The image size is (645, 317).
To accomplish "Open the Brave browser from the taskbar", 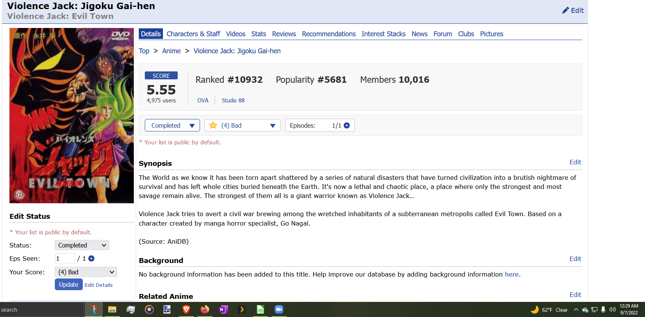I will (186, 310).
